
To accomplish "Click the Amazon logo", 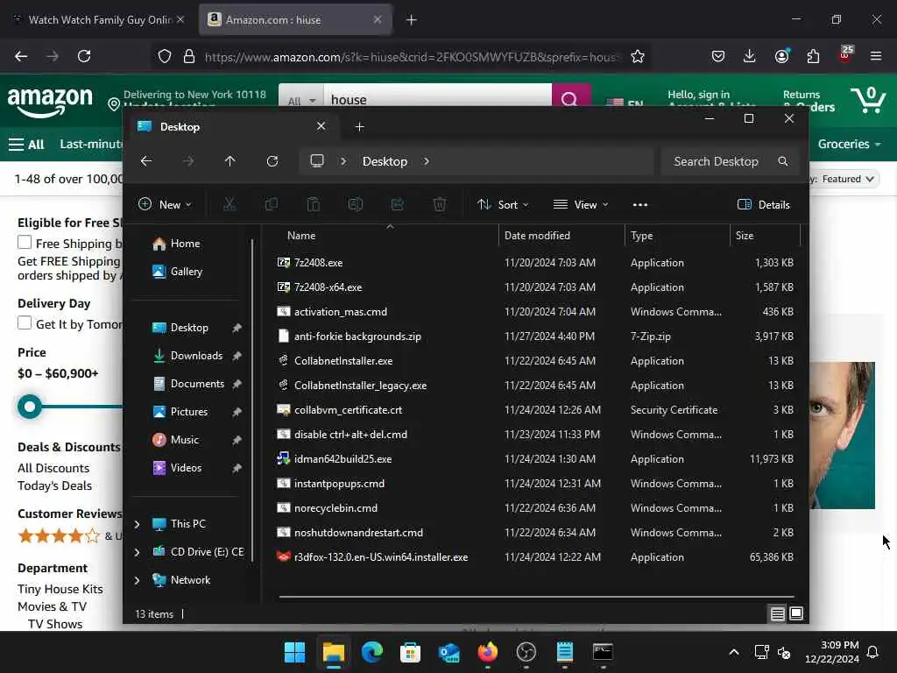I will point(50,102).
